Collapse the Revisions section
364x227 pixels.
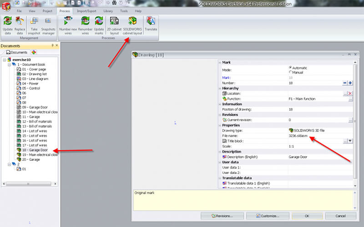pos(220,115)
